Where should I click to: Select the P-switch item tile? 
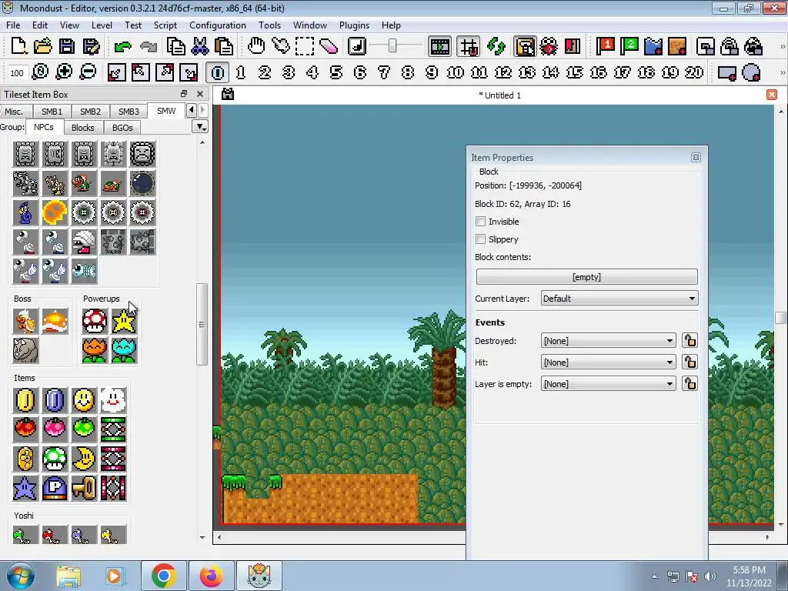pyautogui.click(x=55, y=488)
